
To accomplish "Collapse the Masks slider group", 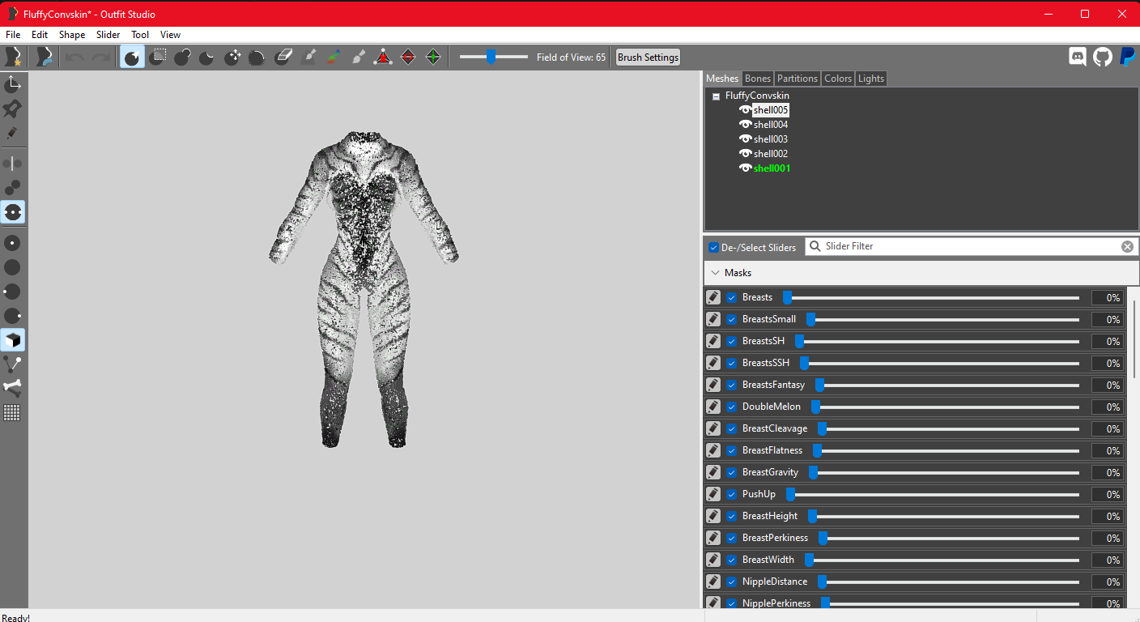I will (x=715, y=273).
